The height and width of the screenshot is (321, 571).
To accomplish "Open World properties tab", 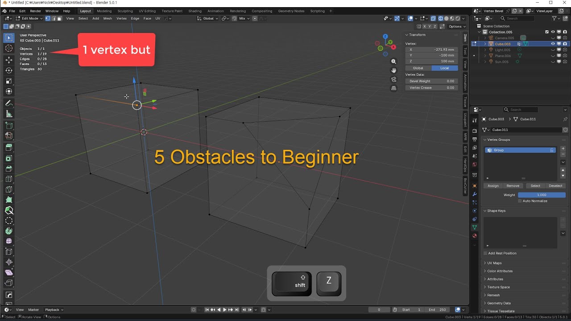I will click(475, 165).
